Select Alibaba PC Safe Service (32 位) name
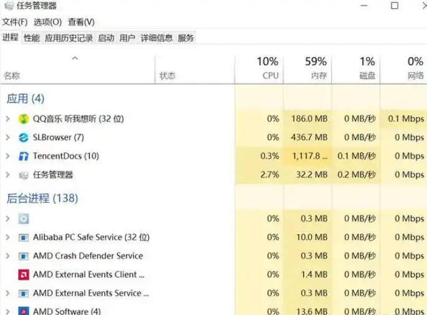This screenshot has height=315, width=427. [x=91, y=237]
